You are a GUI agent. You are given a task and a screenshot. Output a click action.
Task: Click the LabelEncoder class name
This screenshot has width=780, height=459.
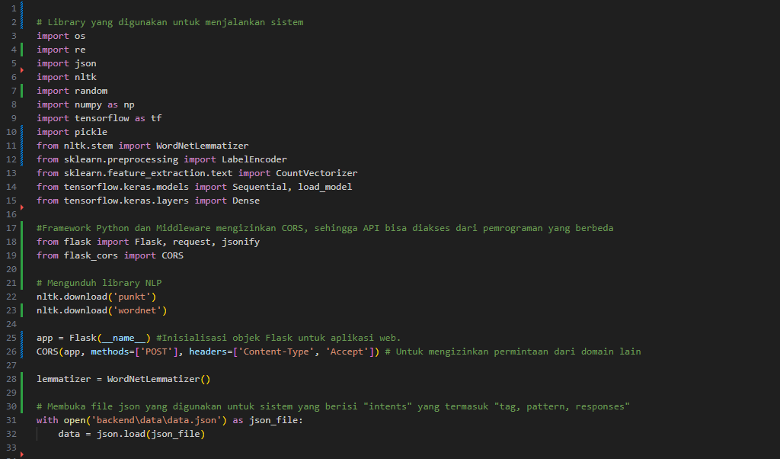tap(254, 159)
